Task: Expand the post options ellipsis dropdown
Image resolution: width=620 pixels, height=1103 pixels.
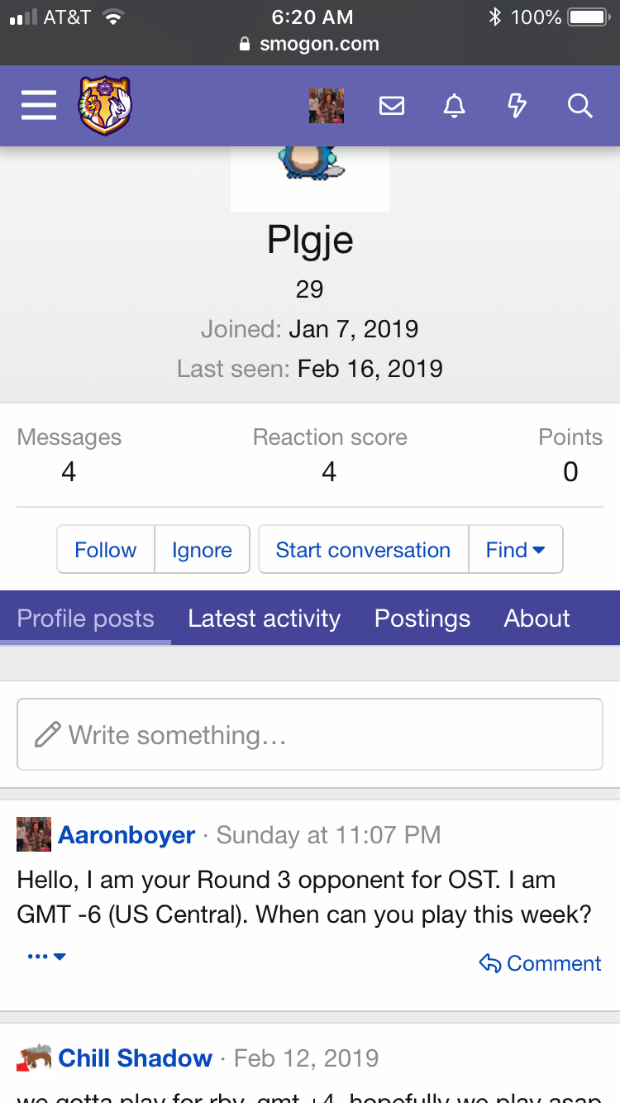Action: point(46,957)
